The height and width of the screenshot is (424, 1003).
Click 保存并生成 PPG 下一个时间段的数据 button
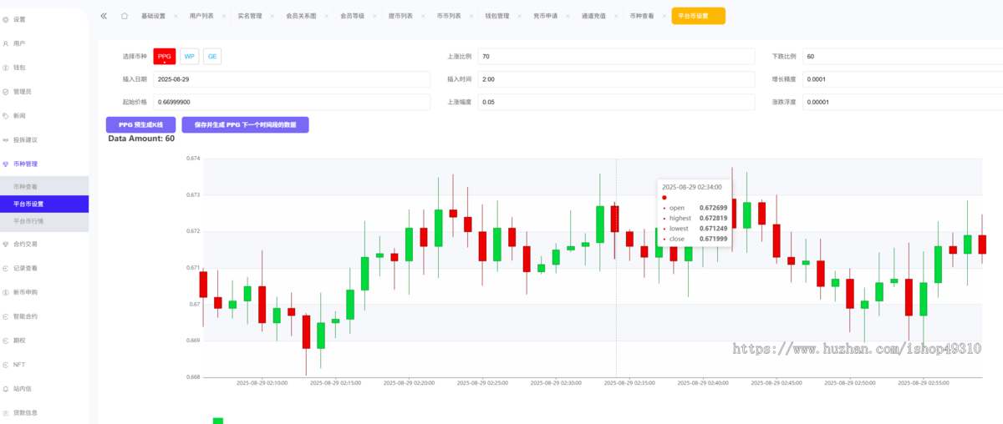point(245,124)
